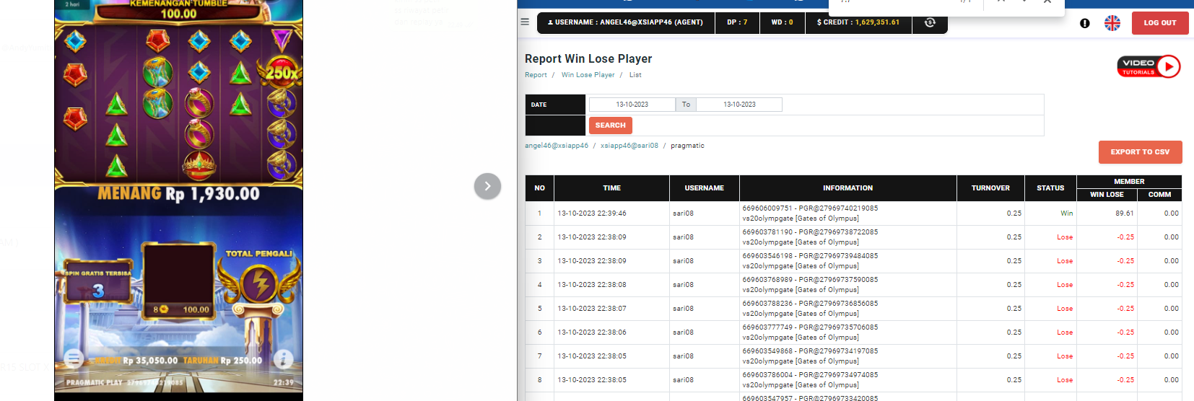Screen dimensions: 1194x401
Task: Click the WIN LOSE column header
Action: (x=1107, y=195)
